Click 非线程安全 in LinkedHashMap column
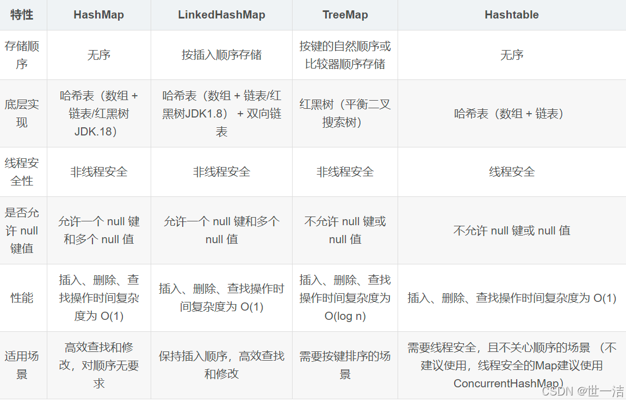Image resolution: width=626 pixels, height=402 pixels. pyautogui.click(x=221, y=172)
